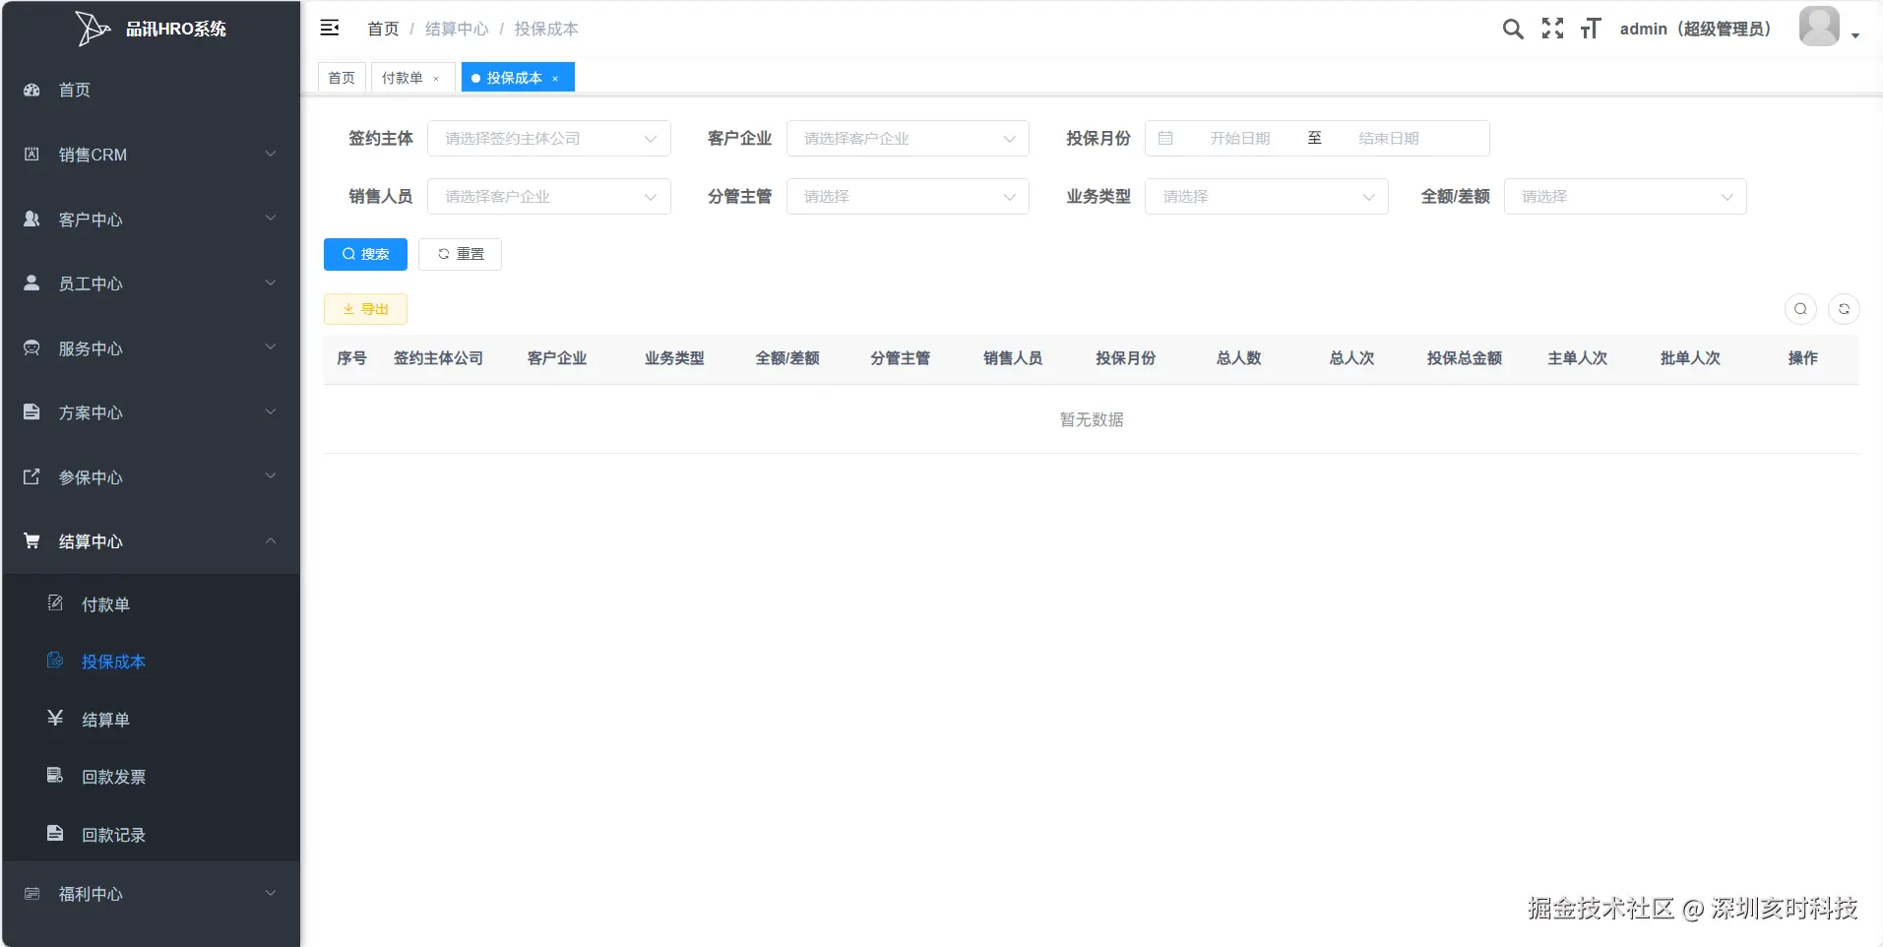Open the 销售人员 dropdown
Viewport: 1883px width, 947px height.
[x=549, y=197]
